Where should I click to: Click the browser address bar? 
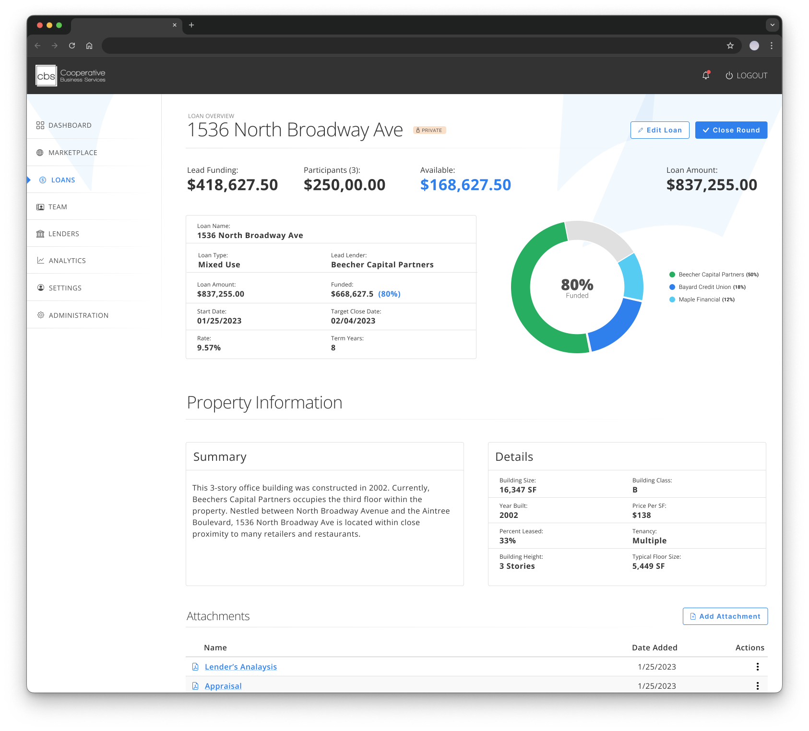click(413, 46)
